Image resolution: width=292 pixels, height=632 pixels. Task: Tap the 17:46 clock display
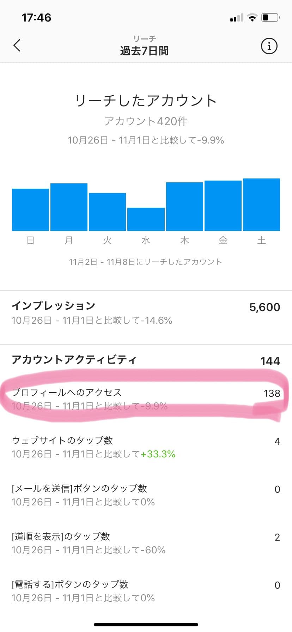click(36, 18)
